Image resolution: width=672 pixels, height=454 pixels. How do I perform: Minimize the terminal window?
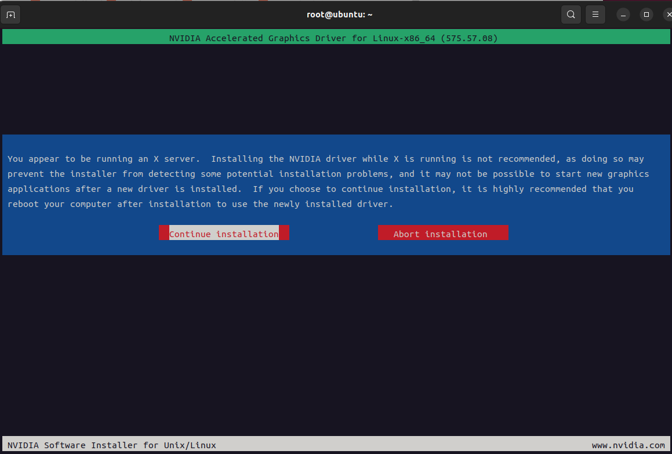pyautogui.click(x=623, y=15)
